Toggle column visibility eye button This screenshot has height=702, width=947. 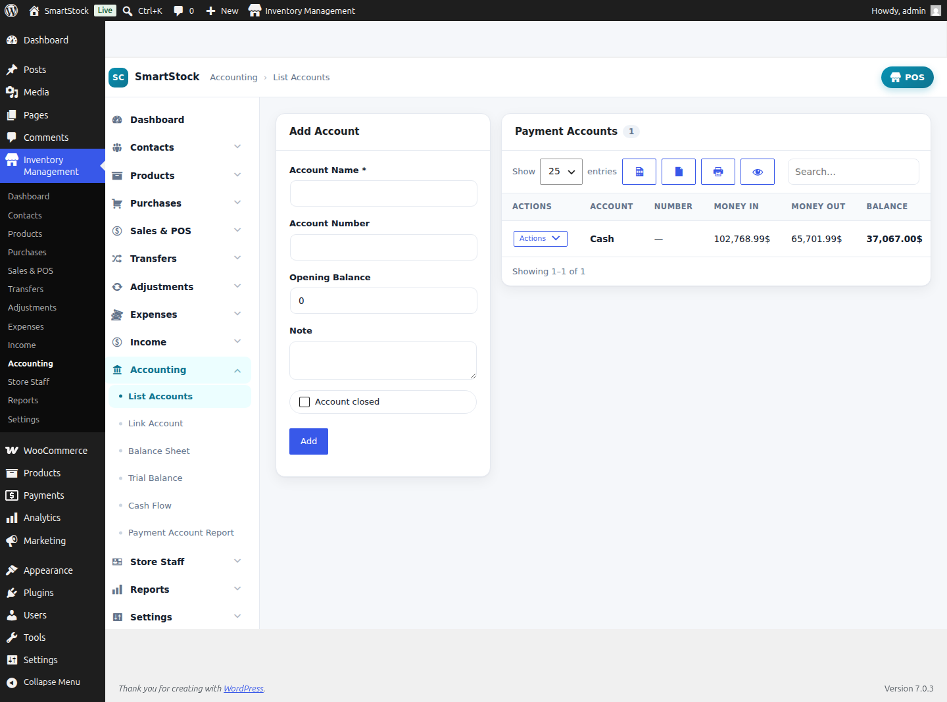[758, 172]
